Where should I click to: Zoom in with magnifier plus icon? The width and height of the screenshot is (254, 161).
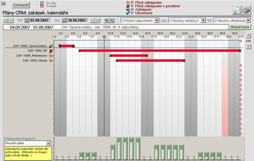pyautogui.click(x=107, y=20)
